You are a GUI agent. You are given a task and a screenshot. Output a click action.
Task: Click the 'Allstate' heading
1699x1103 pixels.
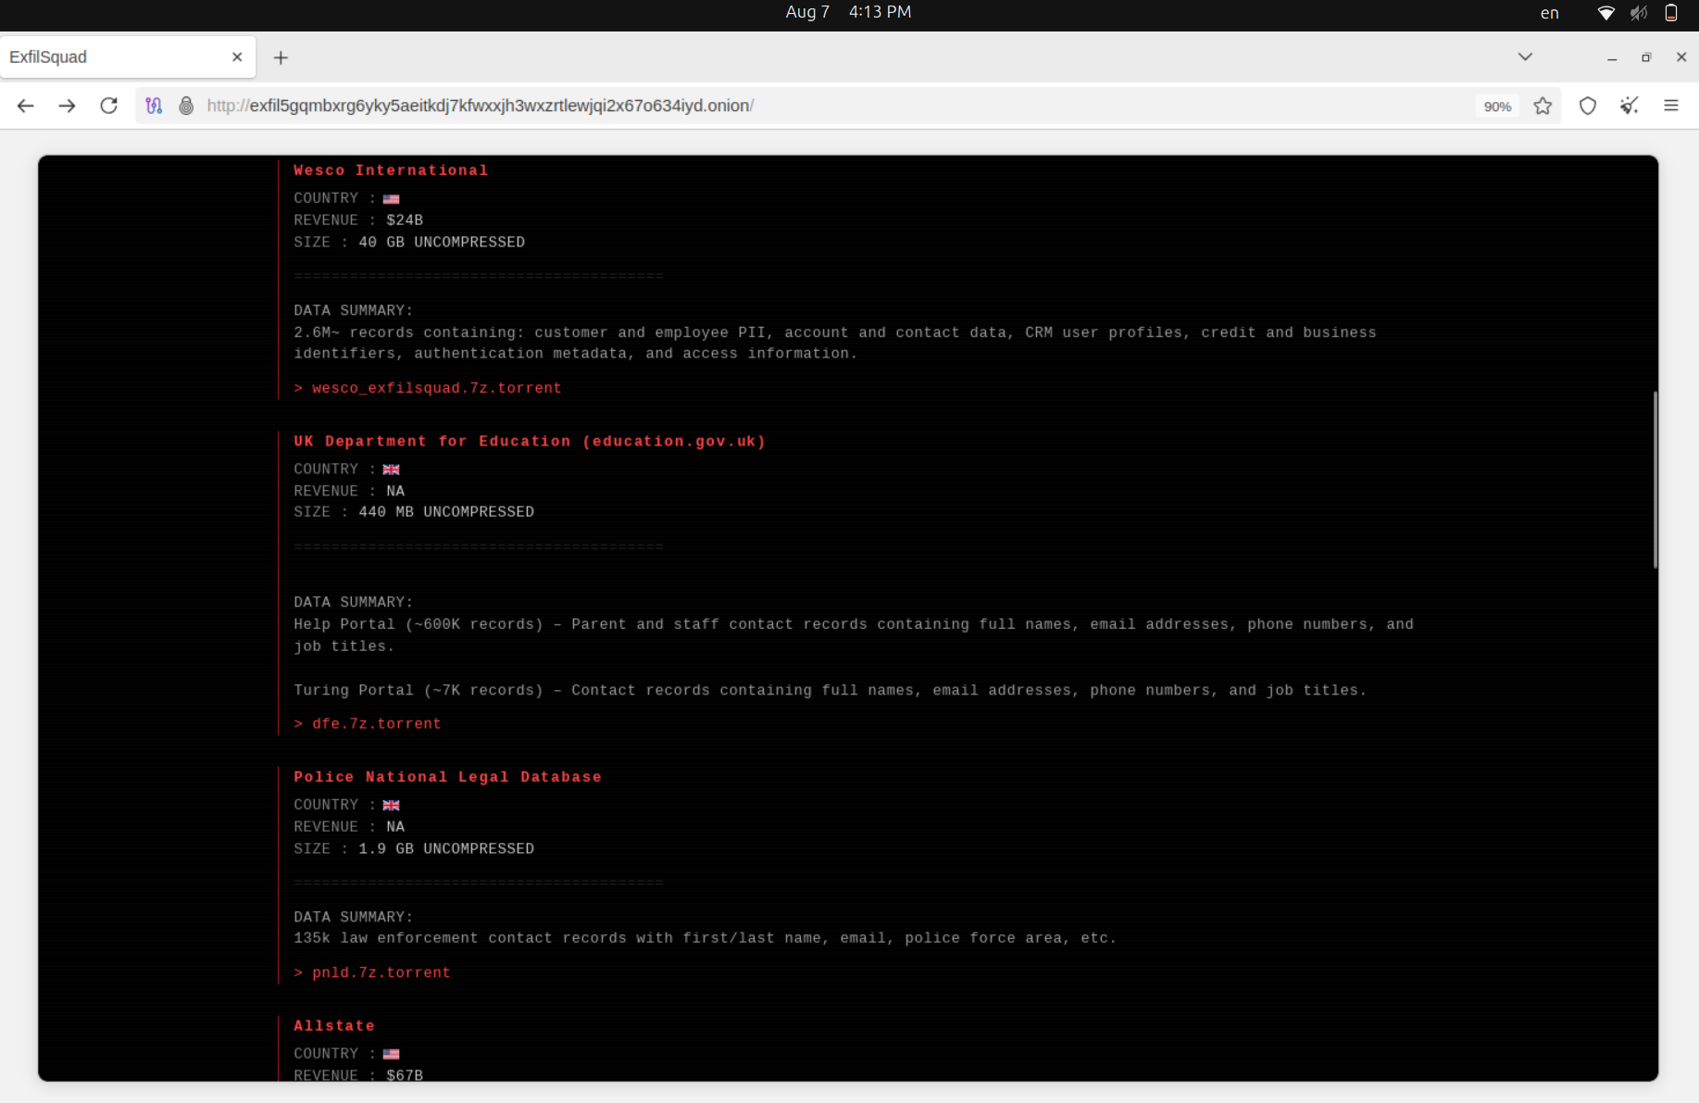[x=334, y=1026]
